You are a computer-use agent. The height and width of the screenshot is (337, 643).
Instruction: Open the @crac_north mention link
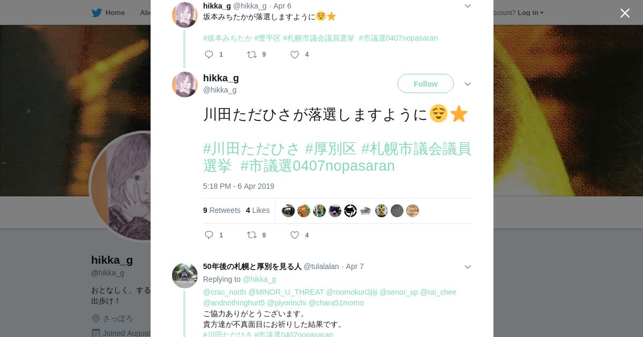[225, 292]
